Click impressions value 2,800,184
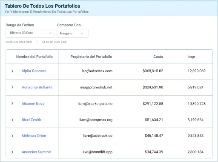Screen dimensions: 218x162 click(195, 152)
